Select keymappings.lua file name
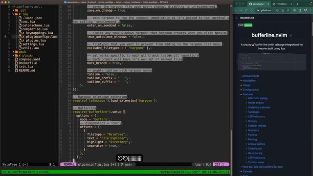 tap(39, 33)
